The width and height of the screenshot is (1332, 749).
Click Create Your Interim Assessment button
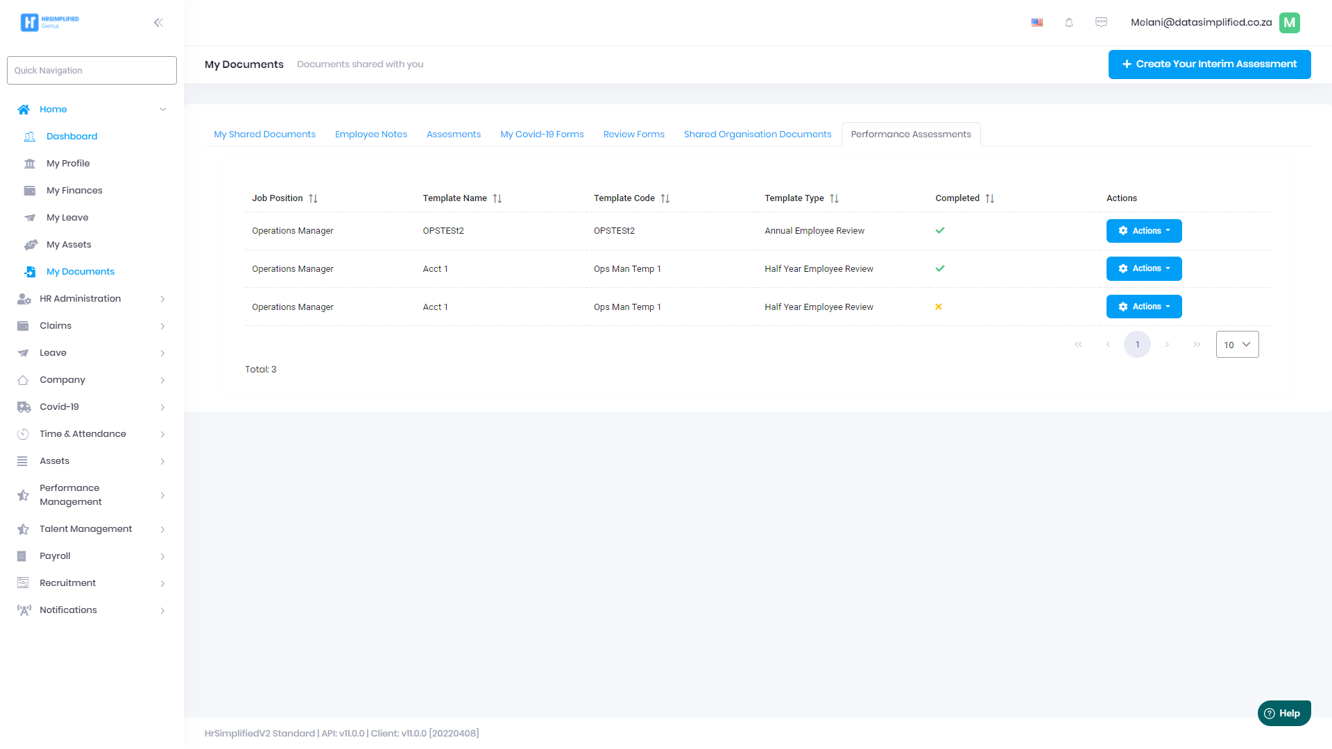[x=1209, y=64]
